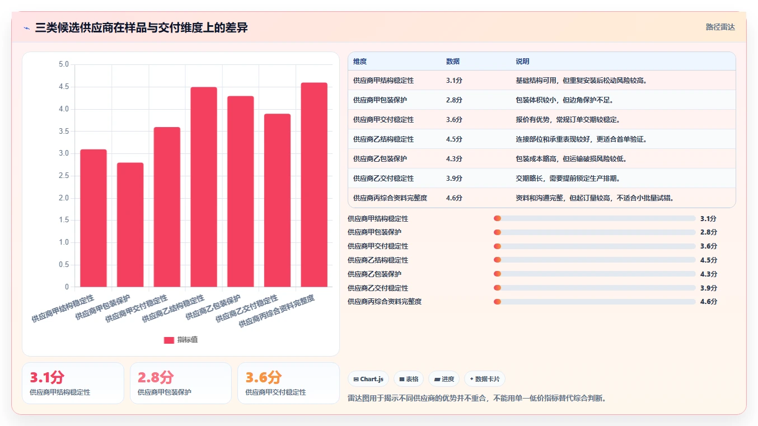This screenshot has height=426, width=758.
Task: Open the 3.6分 供应商甲交付稳定性 card
Action: tap(288, 383)
